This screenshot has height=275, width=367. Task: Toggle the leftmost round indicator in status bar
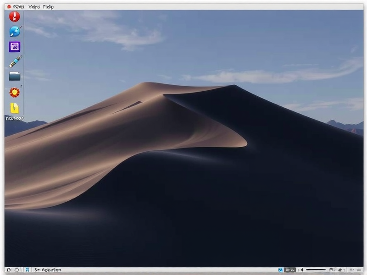[9, 270]
